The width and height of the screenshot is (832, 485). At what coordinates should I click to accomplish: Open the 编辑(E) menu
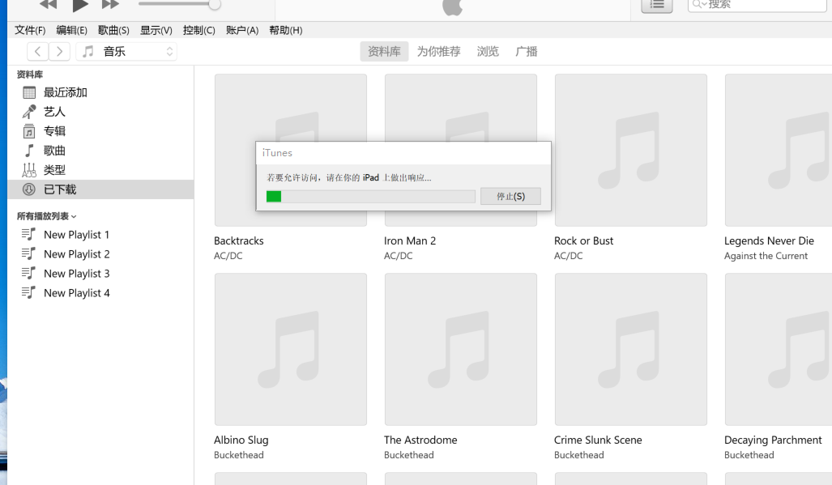click(71, 30)
